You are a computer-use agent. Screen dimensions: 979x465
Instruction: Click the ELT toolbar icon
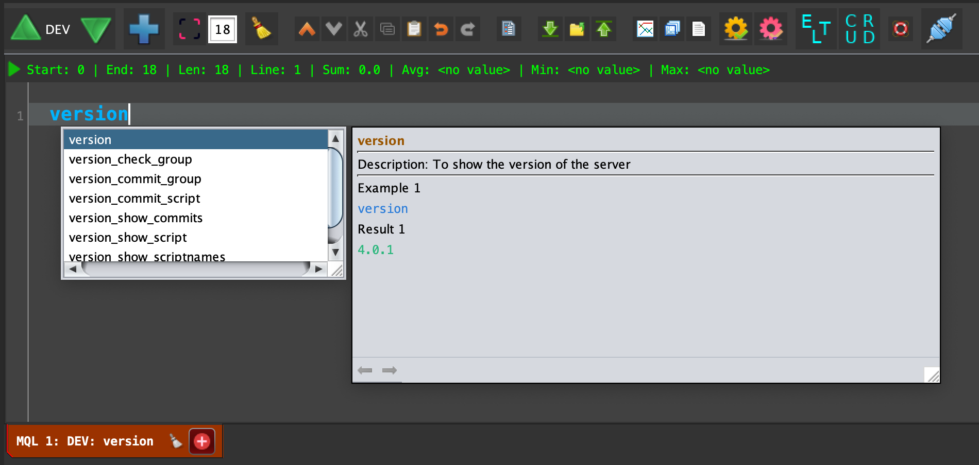(x=816, y=29)
